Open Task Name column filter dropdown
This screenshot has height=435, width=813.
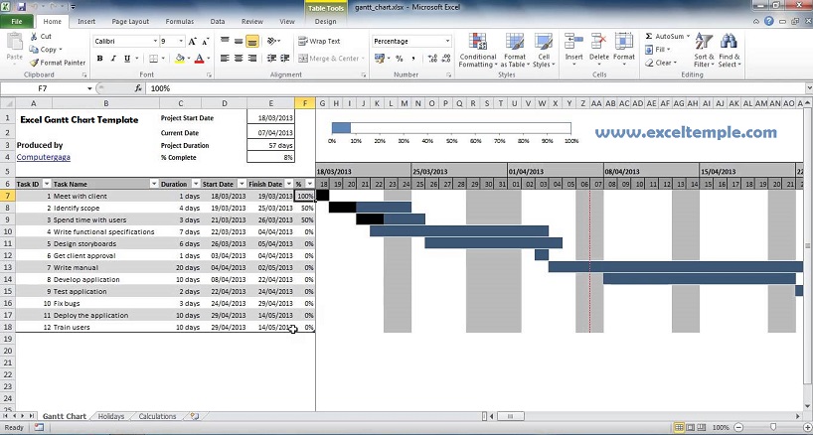[x=154, y=184]
